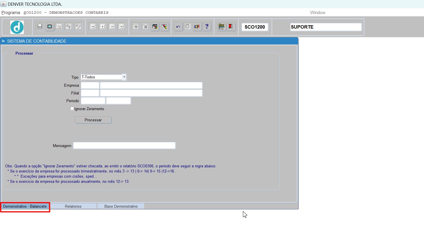Image resolution: width=424 pixels, height=240 pixels.
Task: Toggle the Ignorar Zeramento checkbox
Action: [x=72, y=109]
